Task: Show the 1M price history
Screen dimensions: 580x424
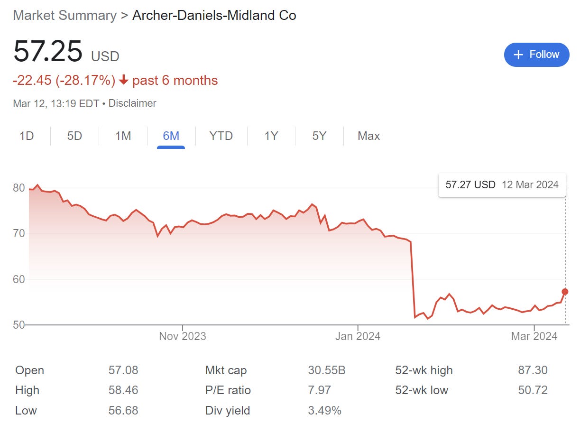Action: (123, 136)
